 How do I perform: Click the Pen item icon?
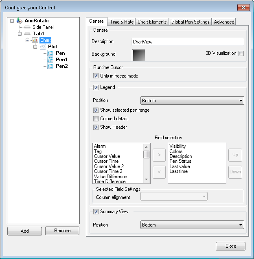pyautogui.click(x=50, y=53)
